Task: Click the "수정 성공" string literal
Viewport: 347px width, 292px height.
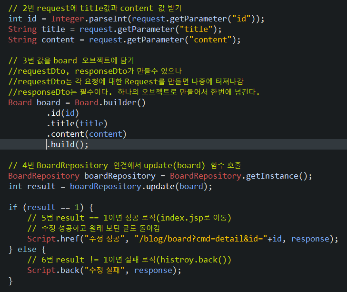Action: [105, 239]
